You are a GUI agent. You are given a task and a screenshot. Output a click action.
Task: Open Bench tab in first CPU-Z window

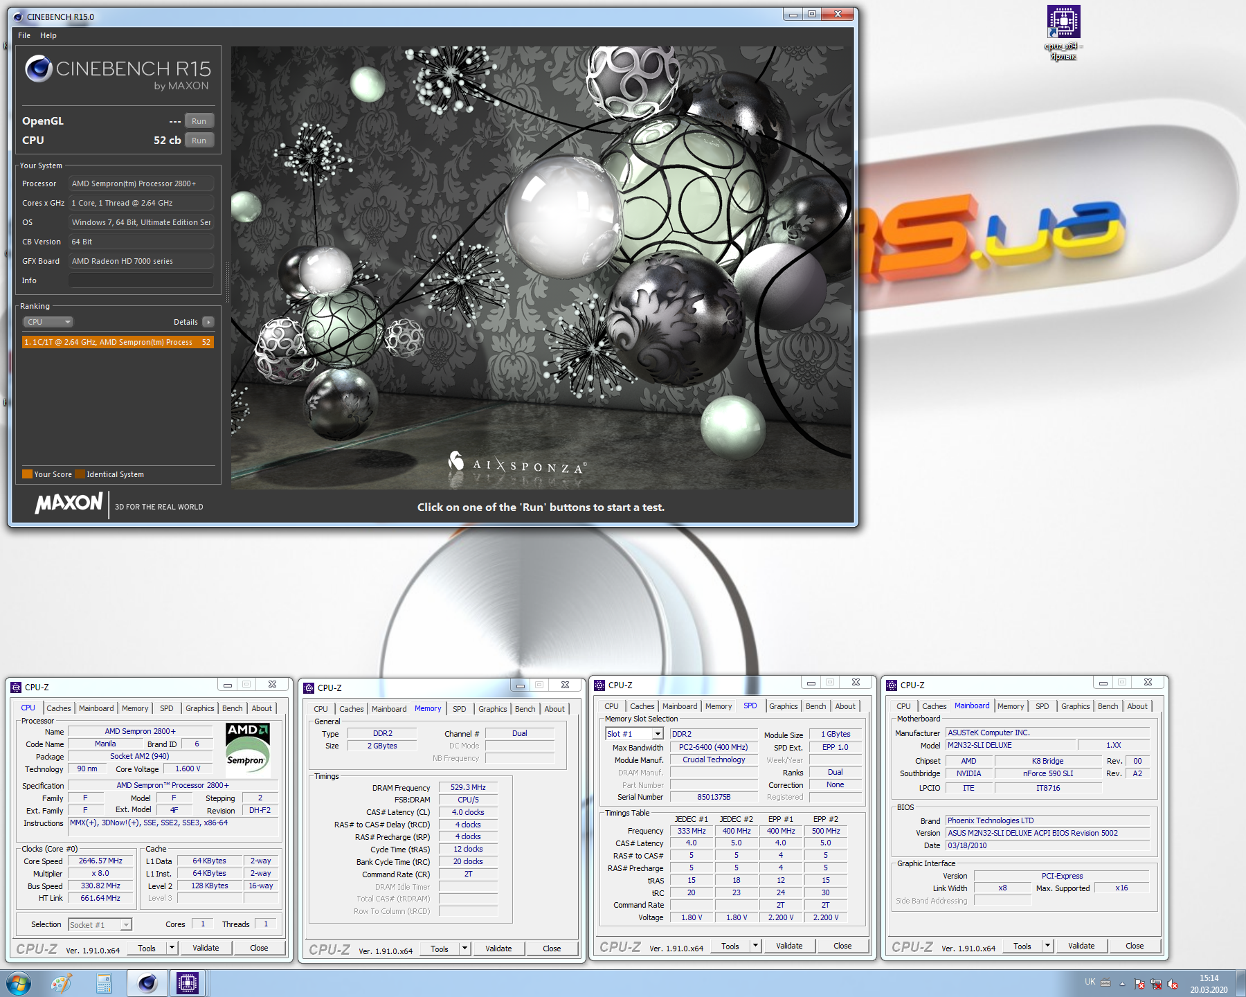[x=233, y=708]
